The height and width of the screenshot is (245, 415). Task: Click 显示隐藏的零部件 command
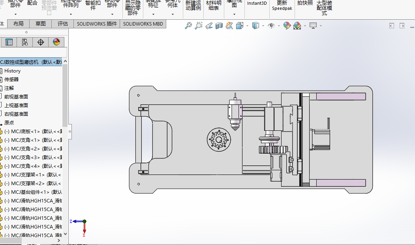click(x=133, y=7)
